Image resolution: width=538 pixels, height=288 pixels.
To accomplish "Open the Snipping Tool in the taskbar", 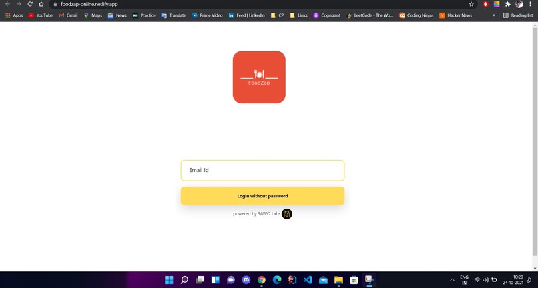I will [x=369, y=280].
